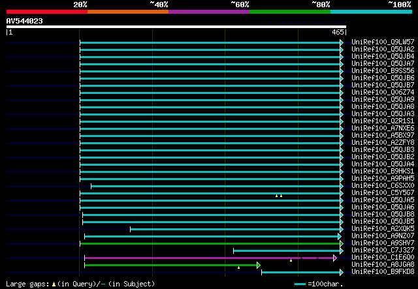Click purple arrowhead ending UniRef100_C1E6Q0 bar

tap(335, 258)
